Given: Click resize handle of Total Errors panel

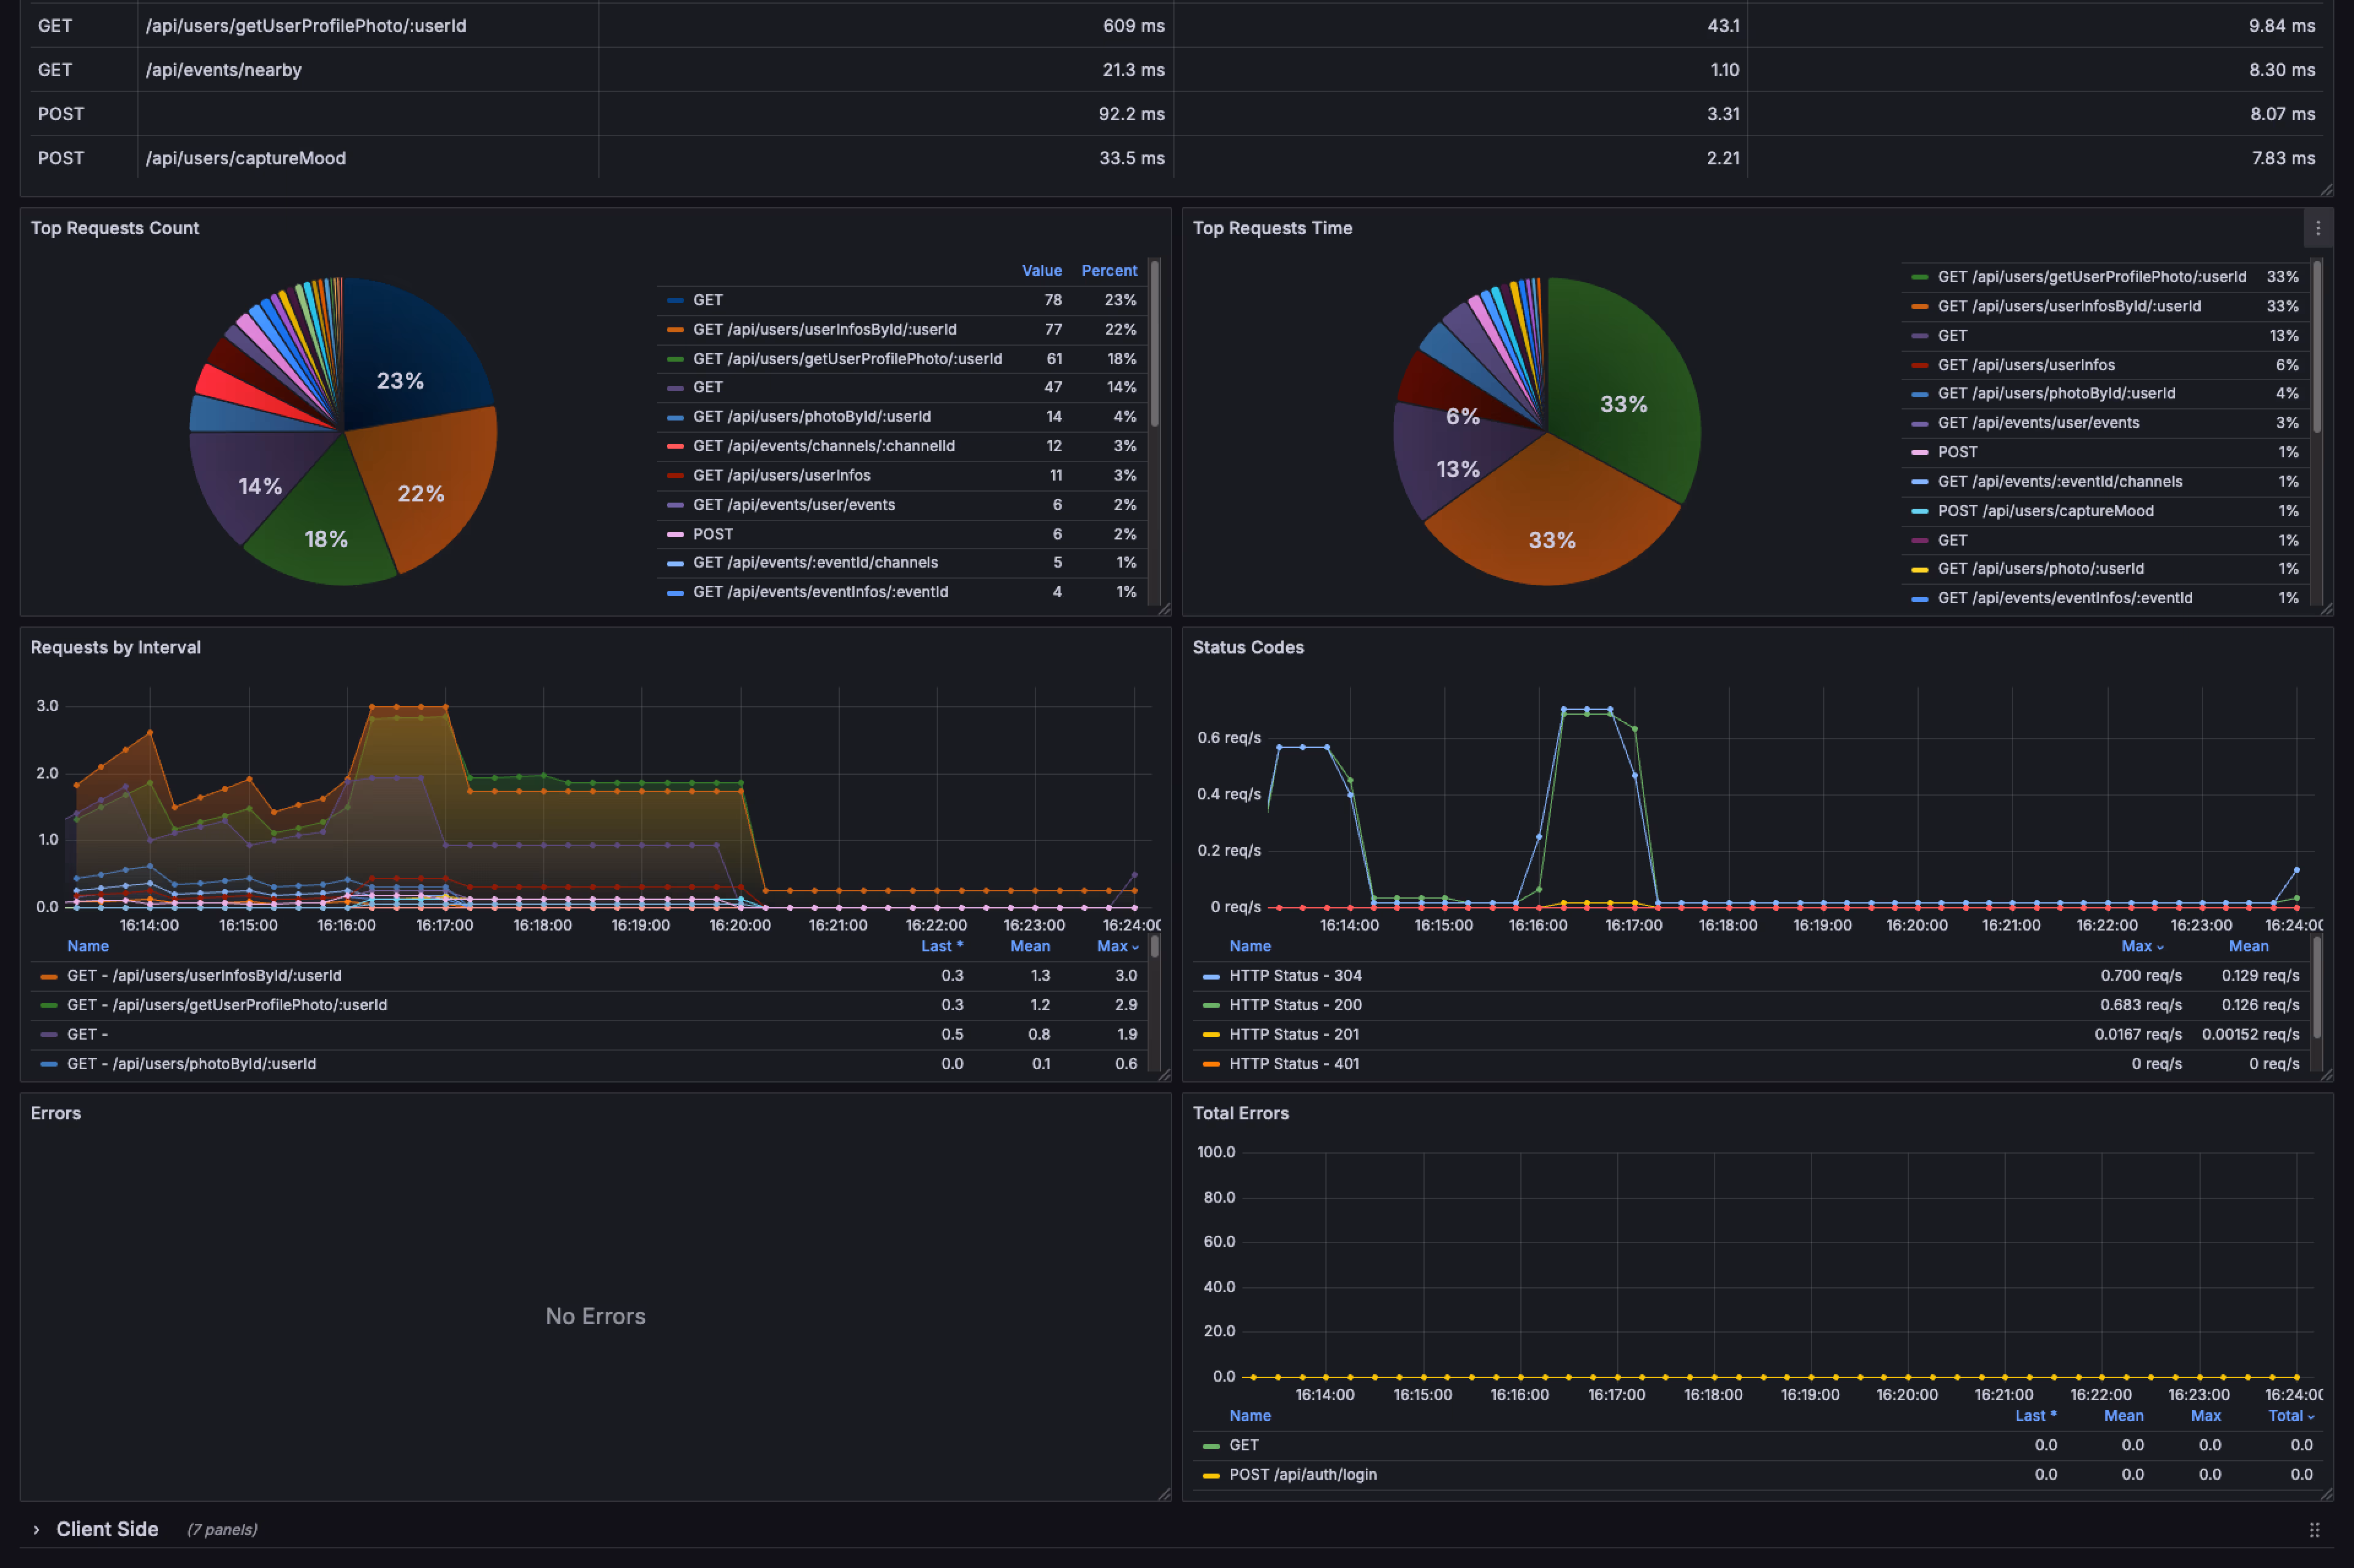Looking at the screenshot, I should click(x=2326, y=1494).
